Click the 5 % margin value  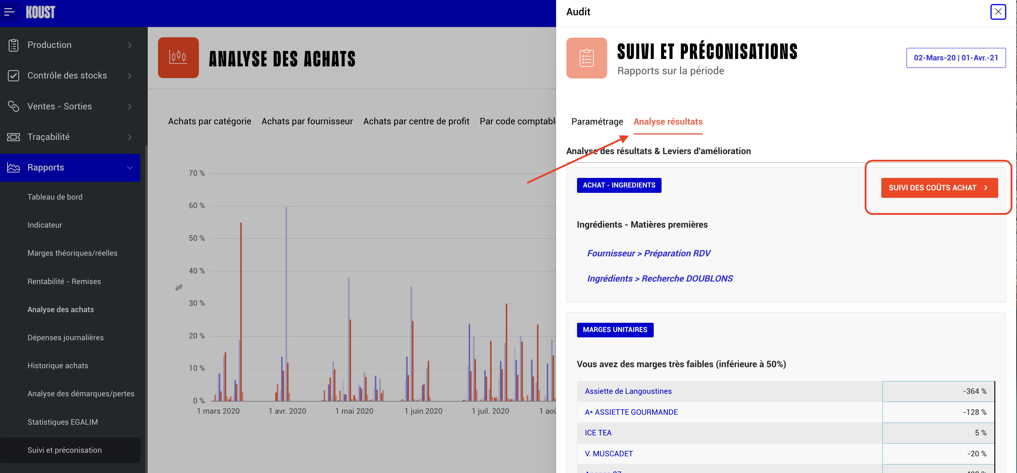tap(980, 432)
